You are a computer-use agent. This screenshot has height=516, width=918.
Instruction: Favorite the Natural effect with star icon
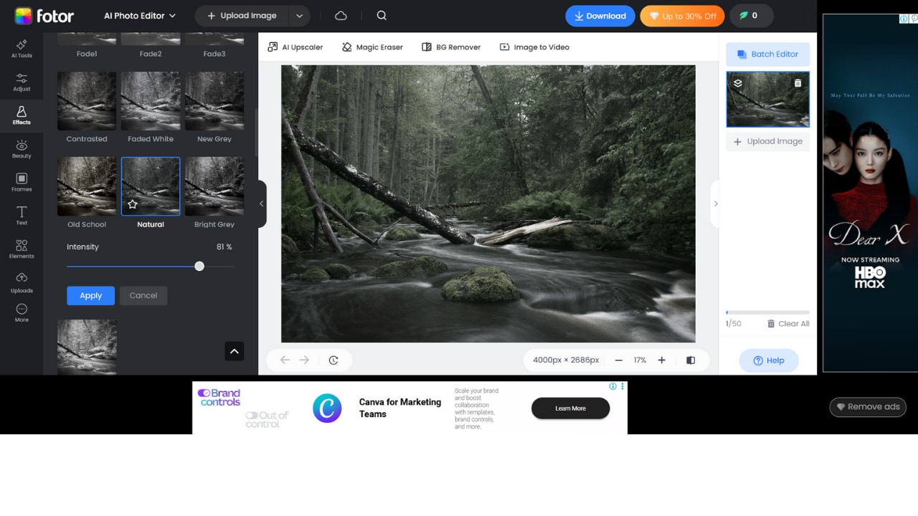tap(133, 204)
